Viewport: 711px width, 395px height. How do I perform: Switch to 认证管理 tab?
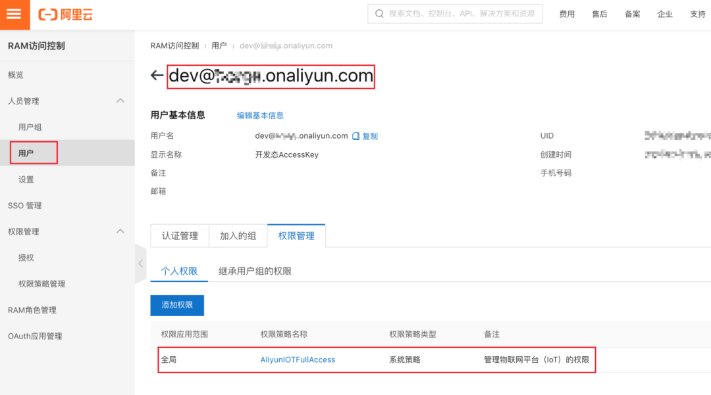180,236
